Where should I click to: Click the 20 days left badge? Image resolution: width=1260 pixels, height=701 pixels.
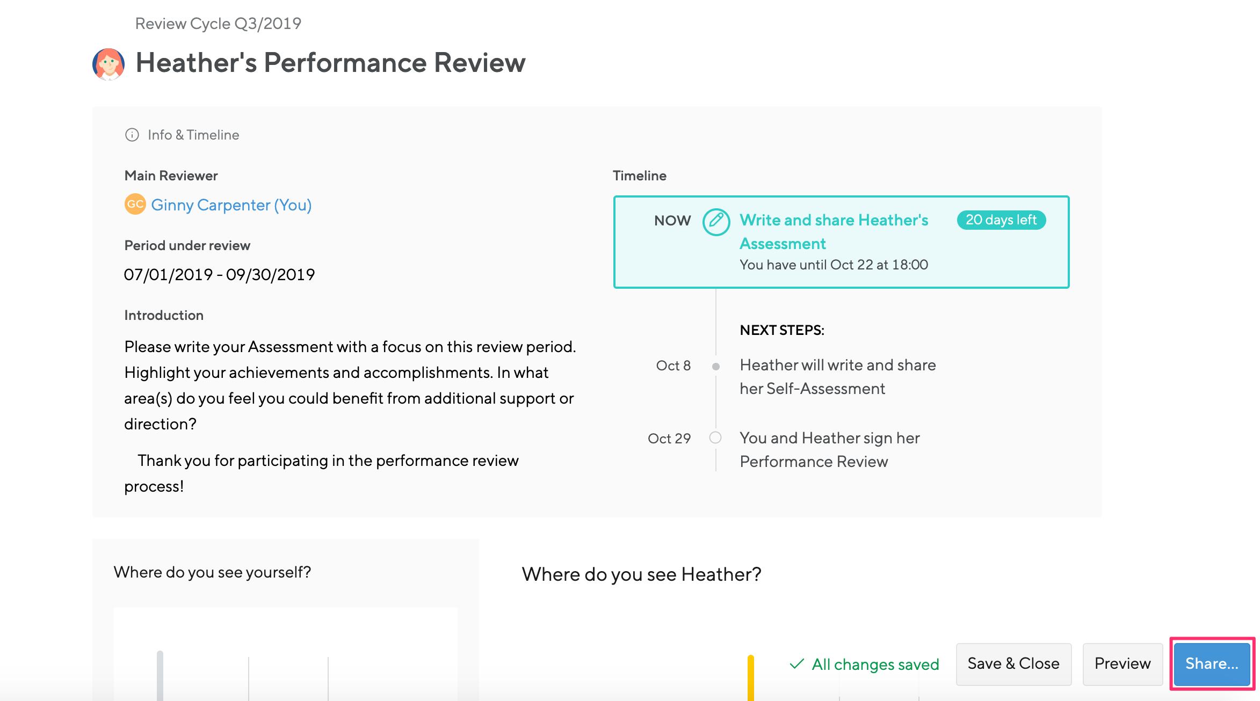pos(1001,220)
